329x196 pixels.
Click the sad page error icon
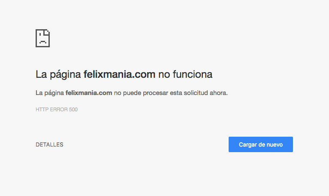[42, 38]
